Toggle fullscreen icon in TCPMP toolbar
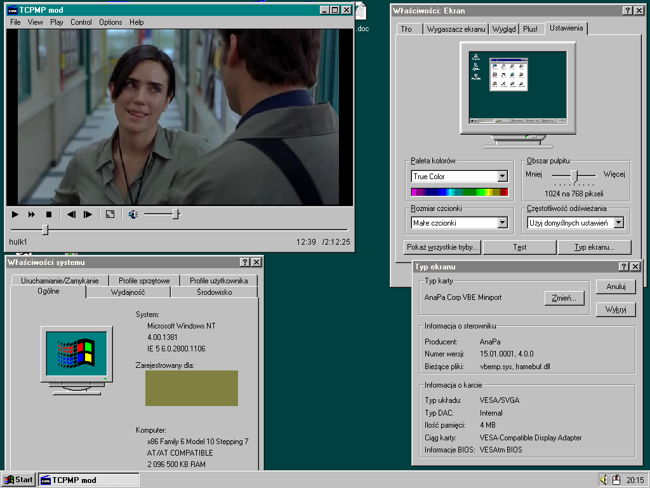 110,215
